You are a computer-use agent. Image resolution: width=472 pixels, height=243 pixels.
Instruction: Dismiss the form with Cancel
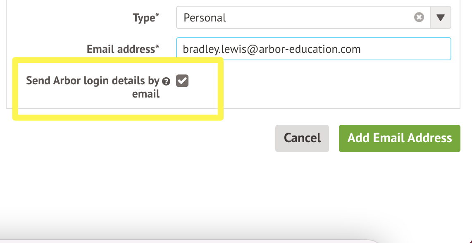click(x=302, y=138)
